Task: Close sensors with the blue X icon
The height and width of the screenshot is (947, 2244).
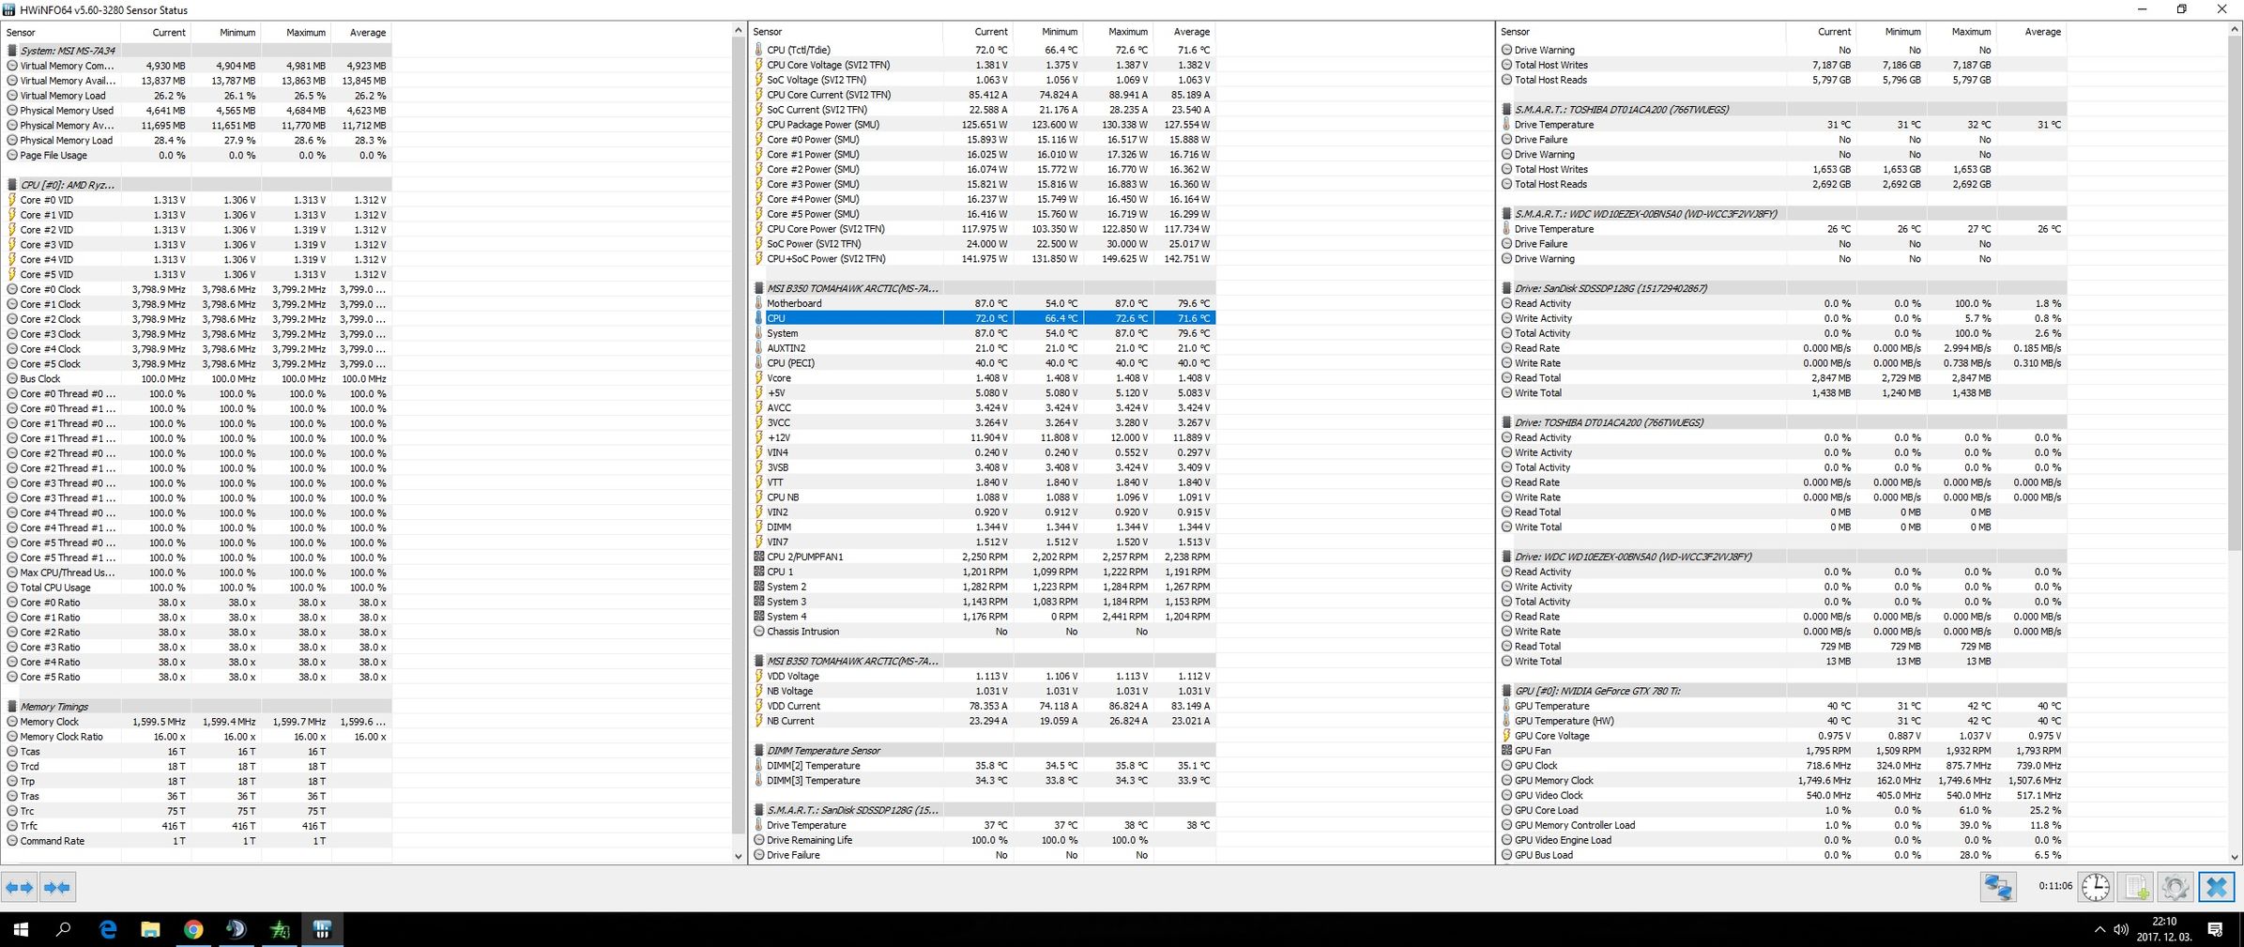Action: coord(2217,887)
